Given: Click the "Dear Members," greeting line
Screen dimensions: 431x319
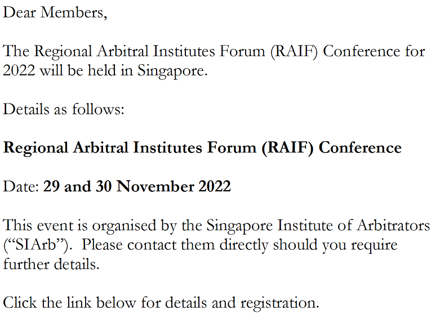Looking at the screenshot, I should 55,12.
